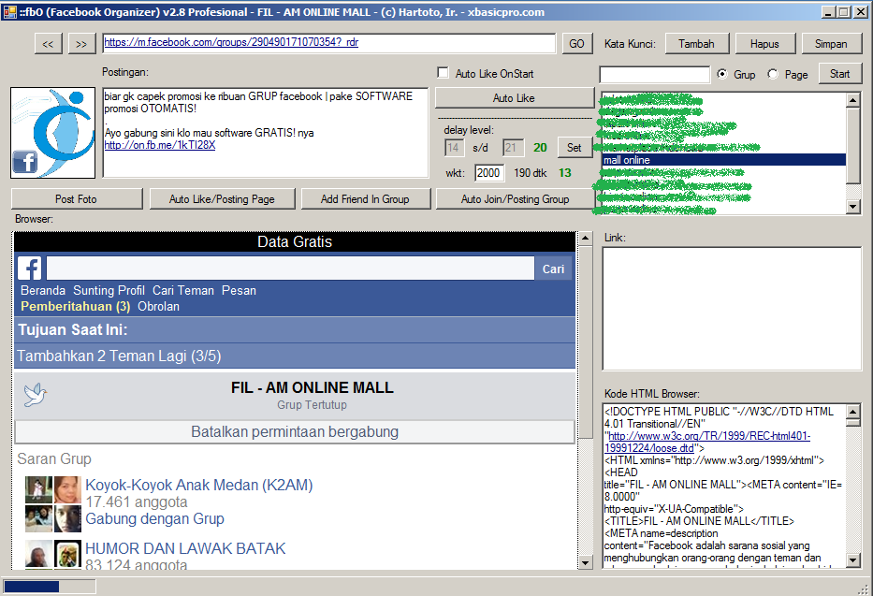
Task: Click the Facebook search input box
Action: (290, 269)
